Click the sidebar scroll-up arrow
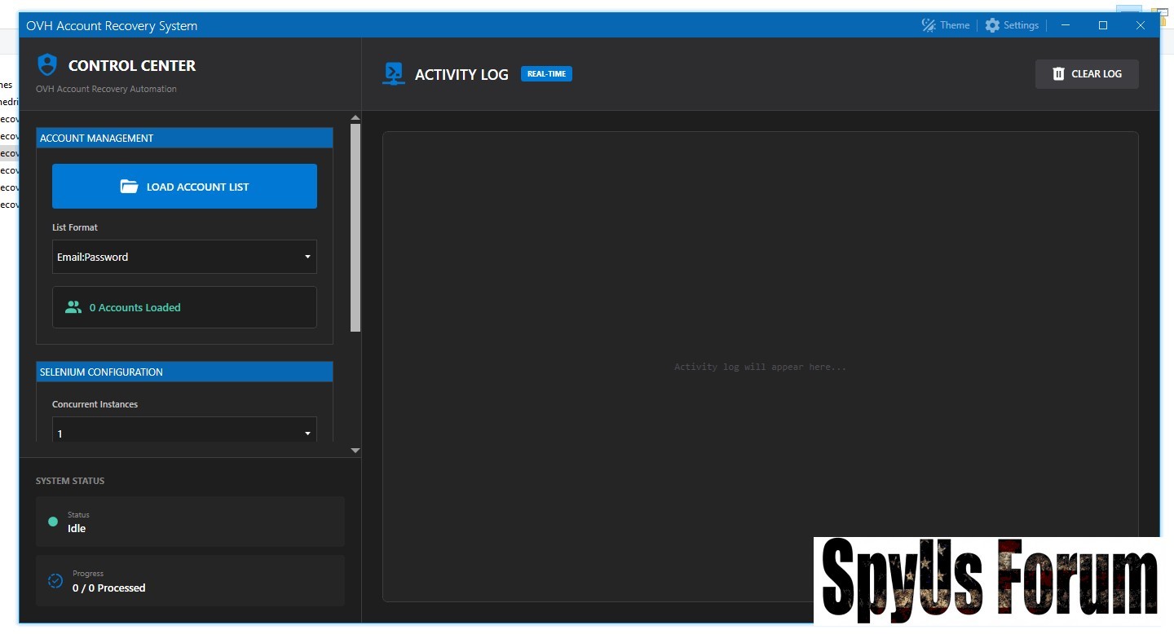Viewport: 1174px width, 634px height. [x=355, y=117]
